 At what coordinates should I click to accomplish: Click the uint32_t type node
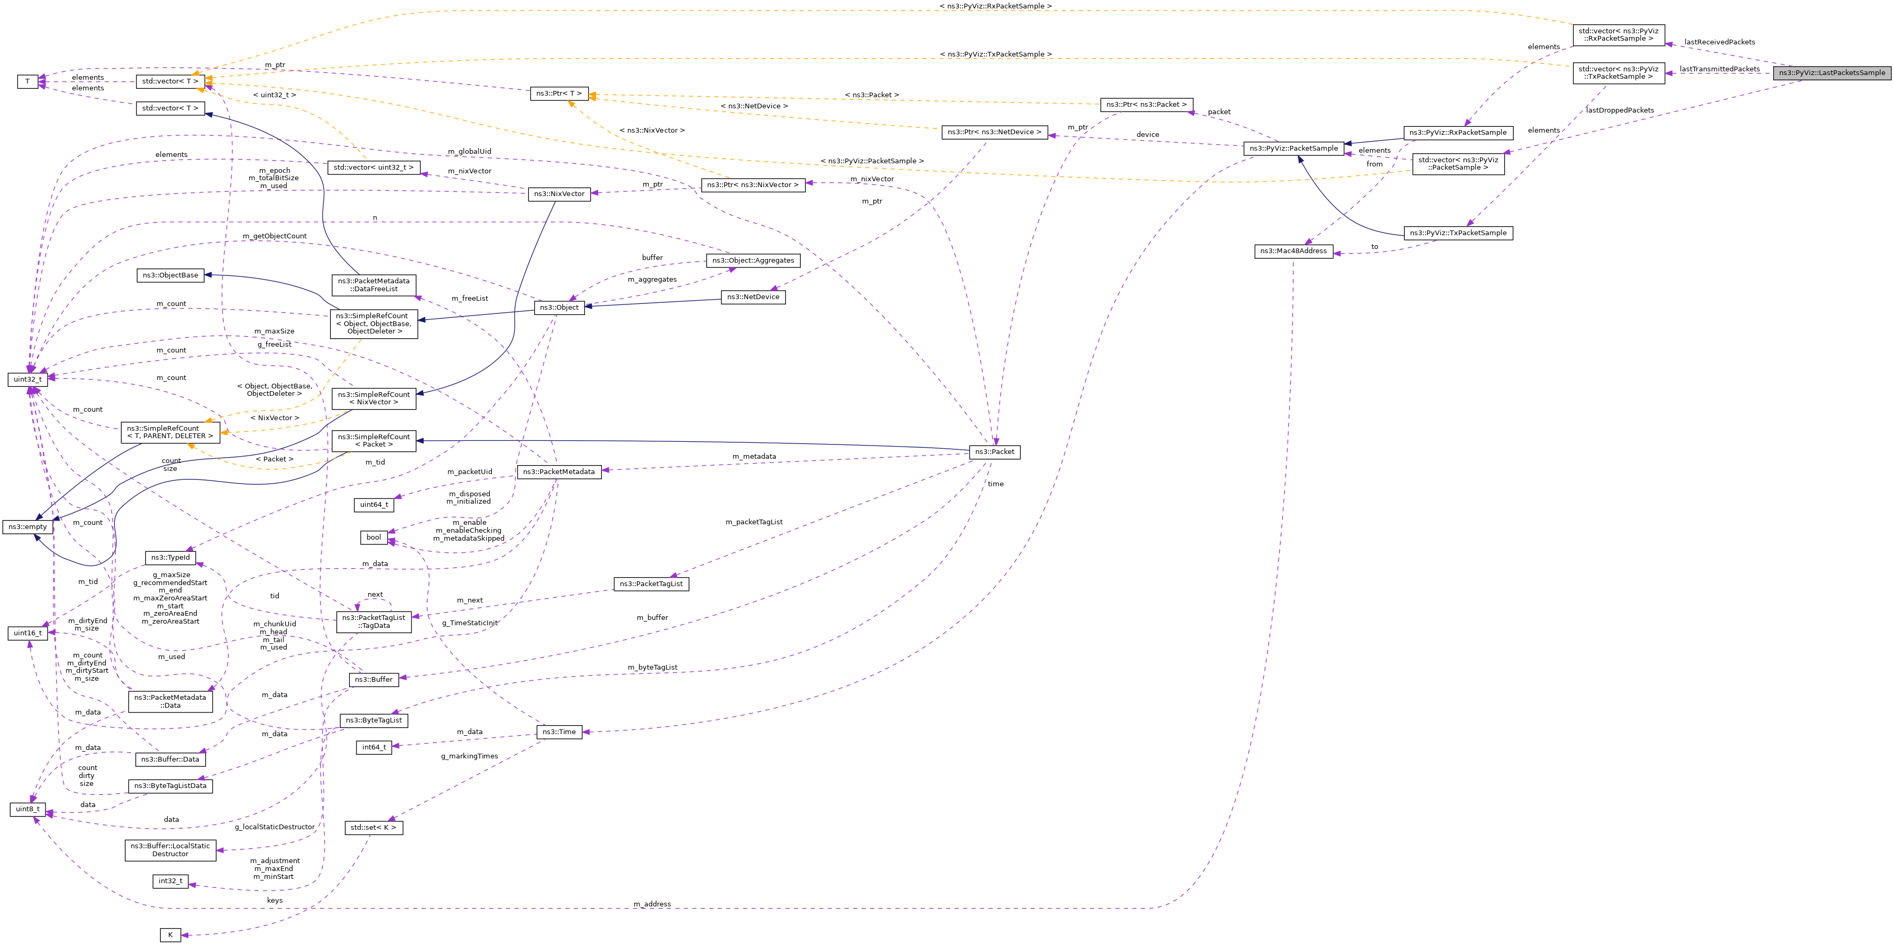(28, 380)
